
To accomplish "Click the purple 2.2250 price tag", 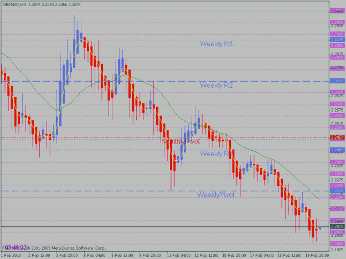I will (x=337, y=186).
